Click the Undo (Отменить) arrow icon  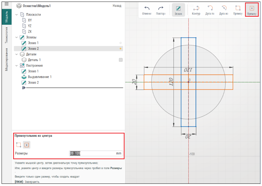click(147, 8)
